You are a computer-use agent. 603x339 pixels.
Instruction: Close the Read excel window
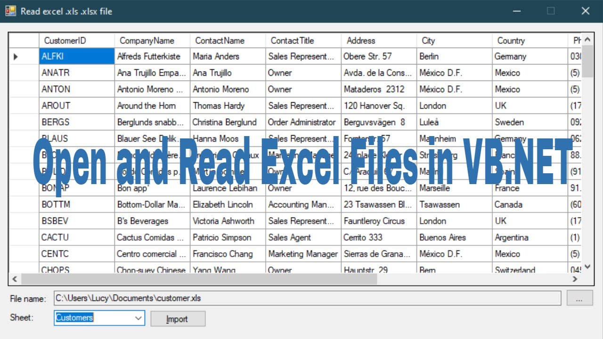[x=586, y=11]
